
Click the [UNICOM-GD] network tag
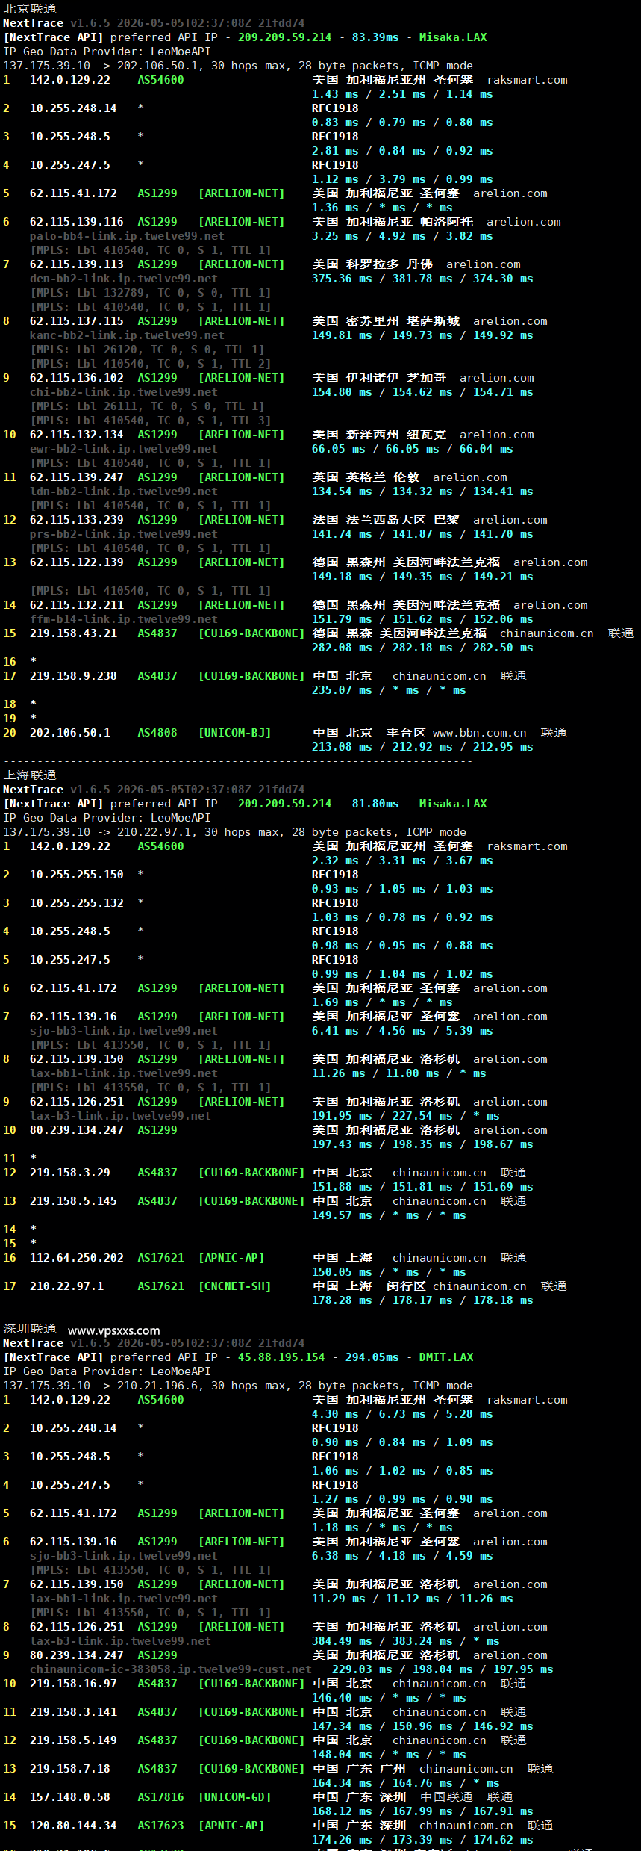tap(234, 1797)
